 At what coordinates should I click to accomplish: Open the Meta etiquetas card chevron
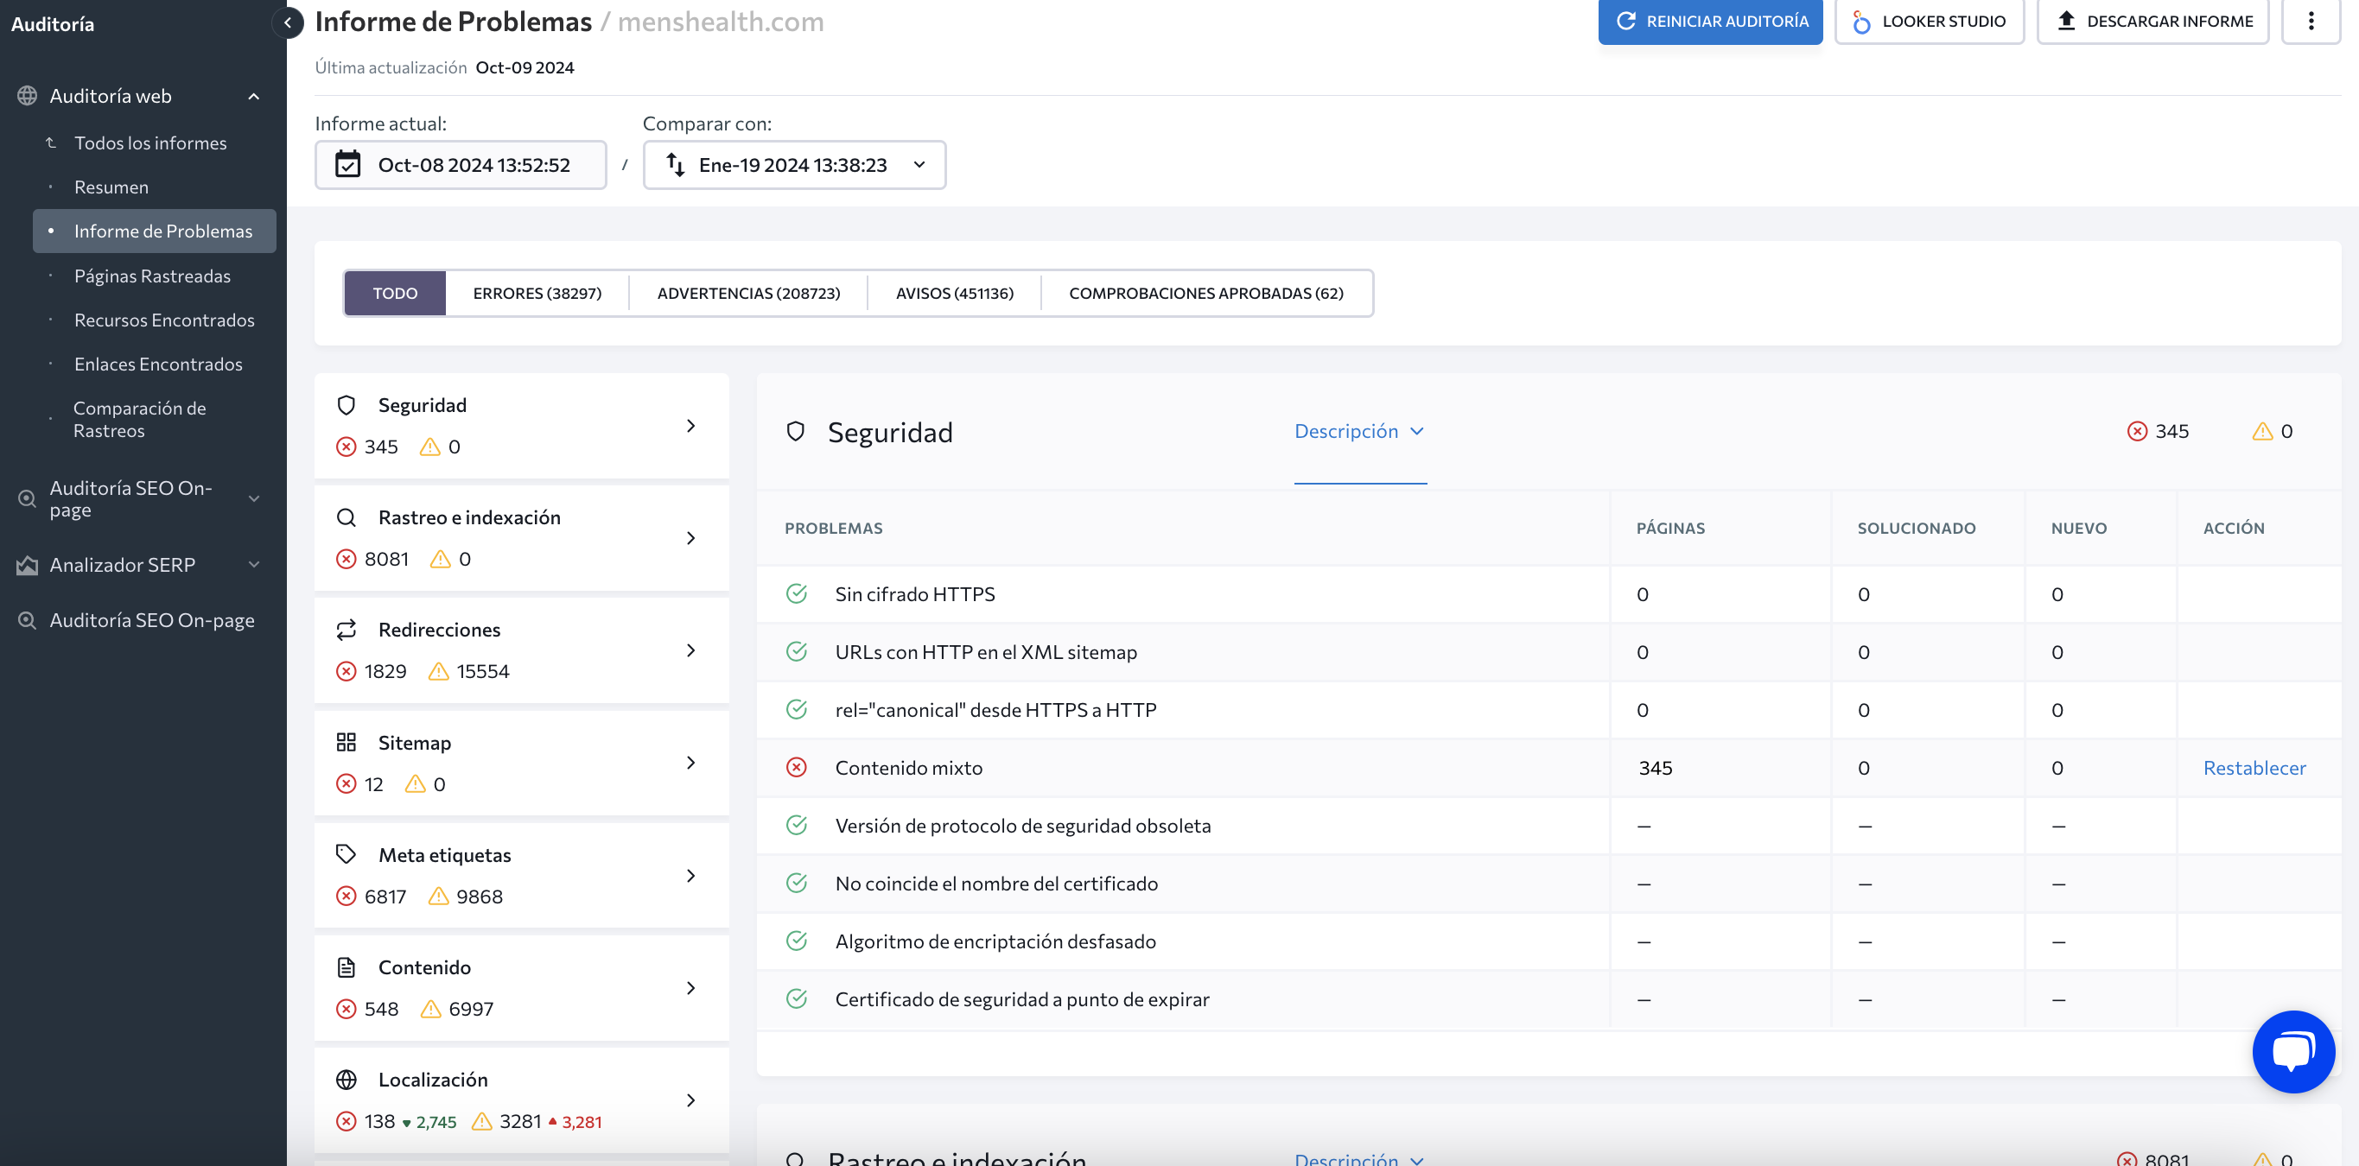(x=690, y=876)
